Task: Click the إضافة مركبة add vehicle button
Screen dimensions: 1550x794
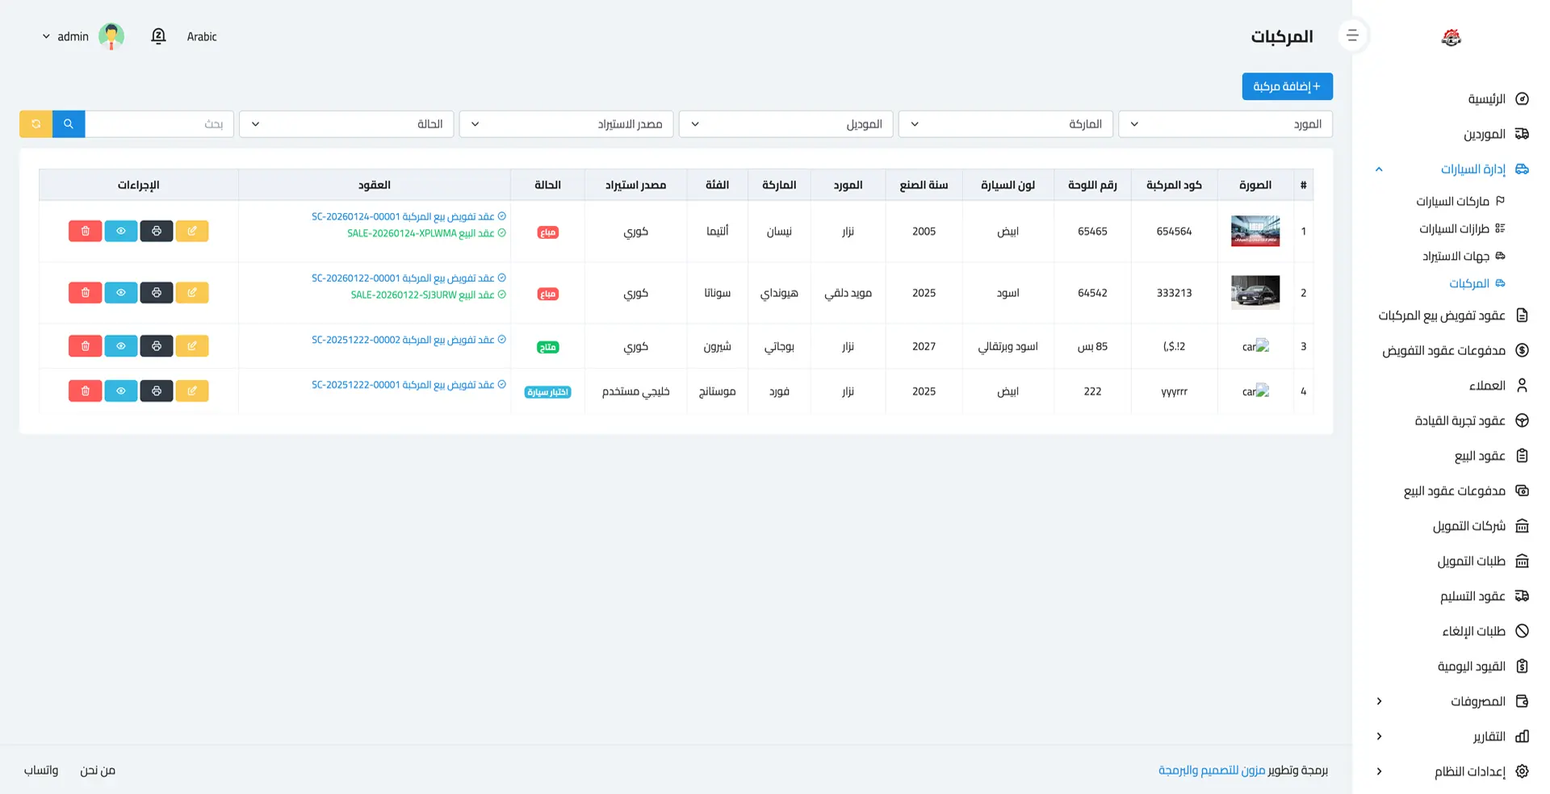Action: pyautogui.click(x=1287, y=86)
